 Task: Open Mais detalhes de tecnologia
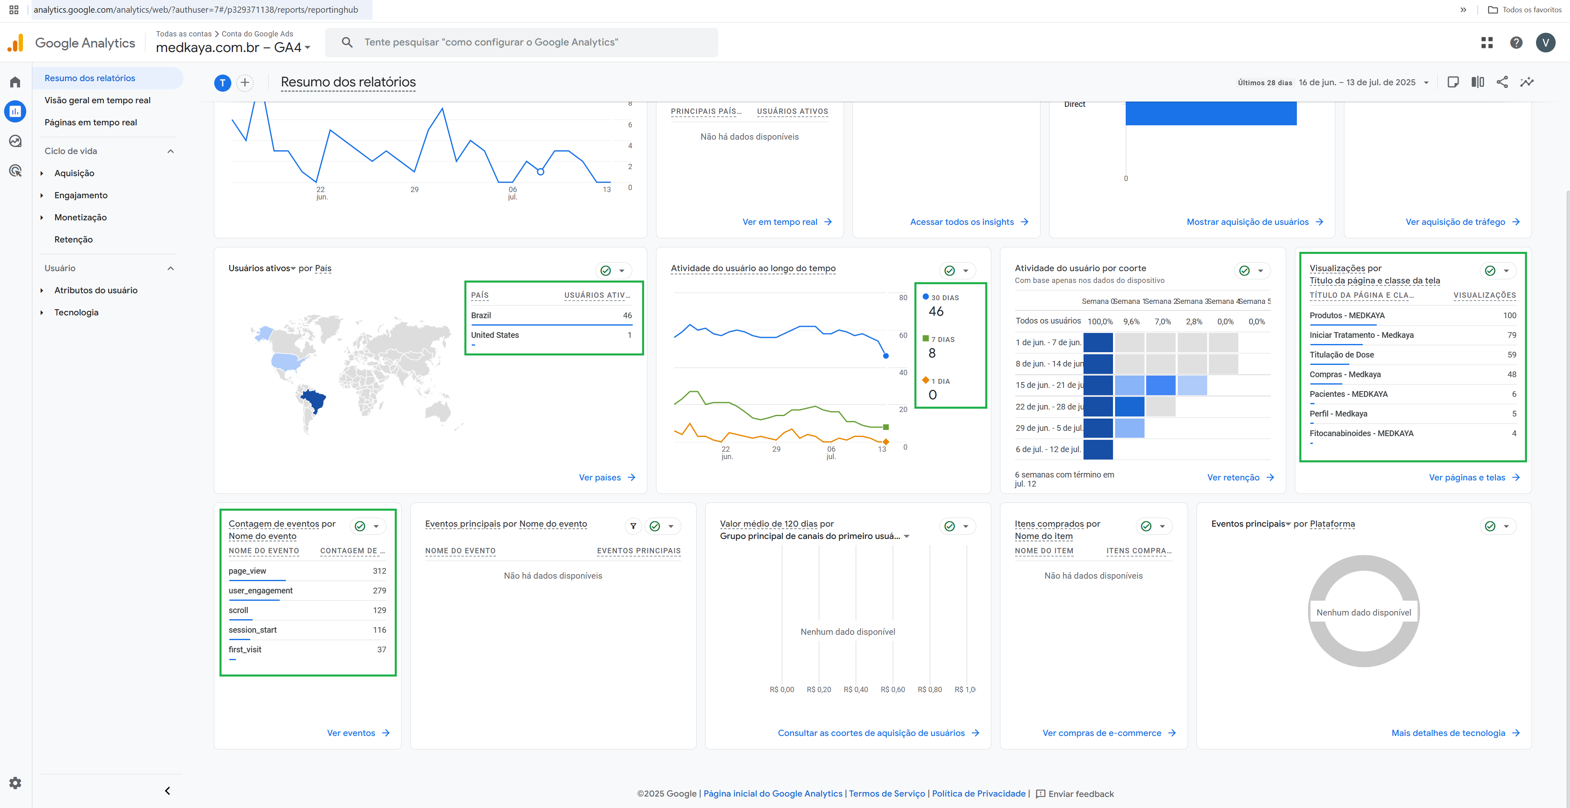coord(1455,733)
